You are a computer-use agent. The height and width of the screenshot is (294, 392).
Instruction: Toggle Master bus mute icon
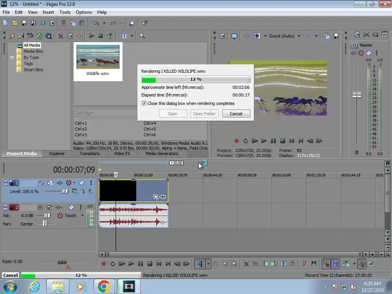(x=369, y=53)
